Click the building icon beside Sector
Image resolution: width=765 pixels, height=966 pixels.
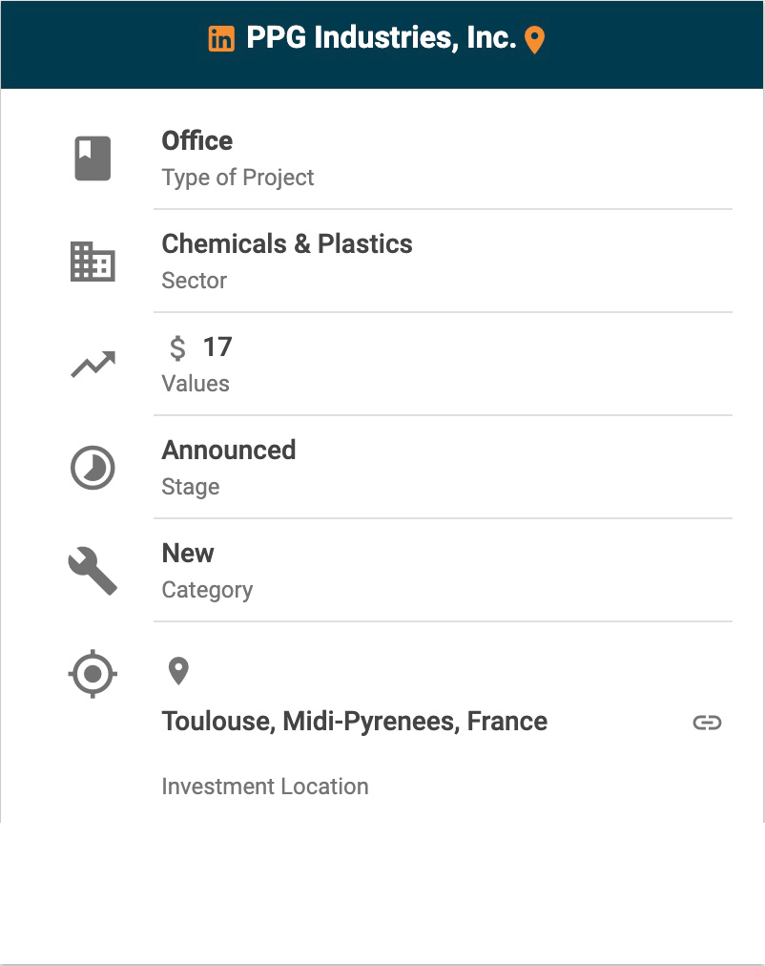point(93,262)
